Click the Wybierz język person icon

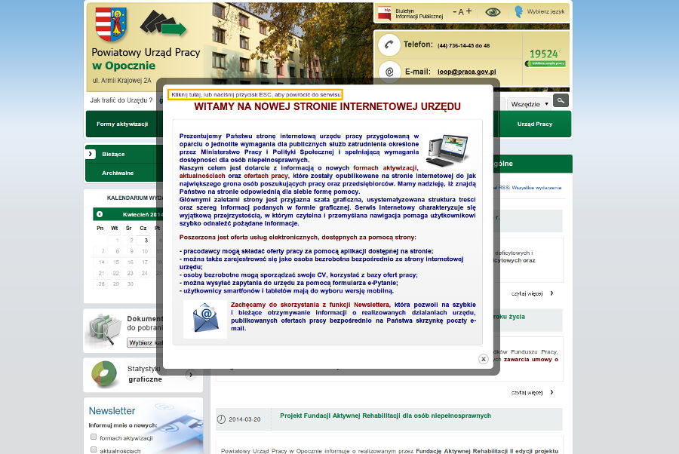coord(518,11)
